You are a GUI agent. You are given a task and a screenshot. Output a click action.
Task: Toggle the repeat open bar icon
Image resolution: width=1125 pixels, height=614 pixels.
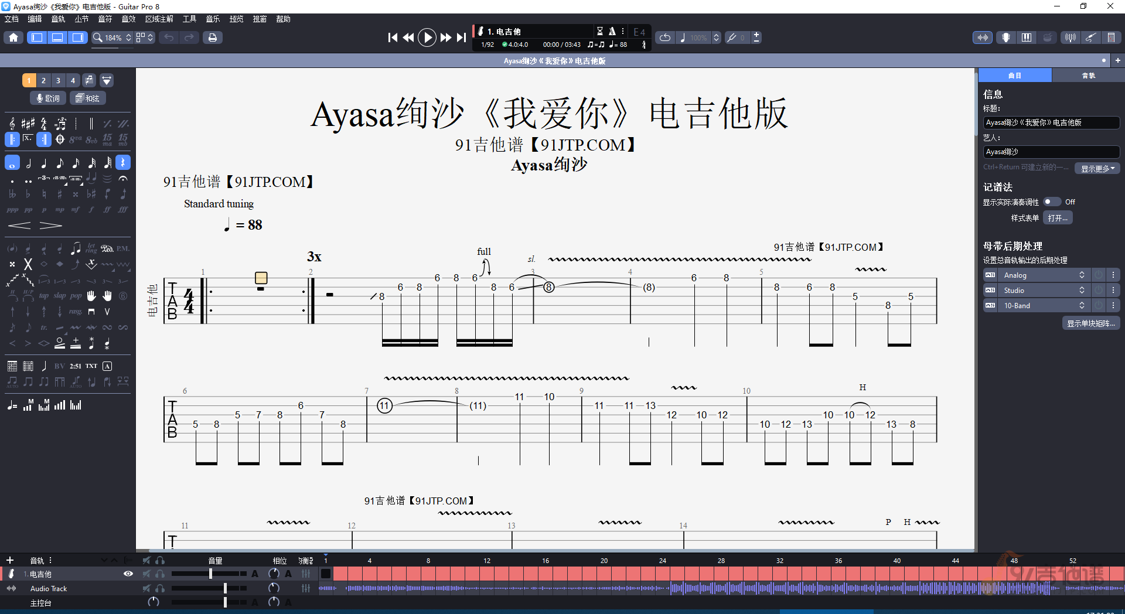pos(12,139)
